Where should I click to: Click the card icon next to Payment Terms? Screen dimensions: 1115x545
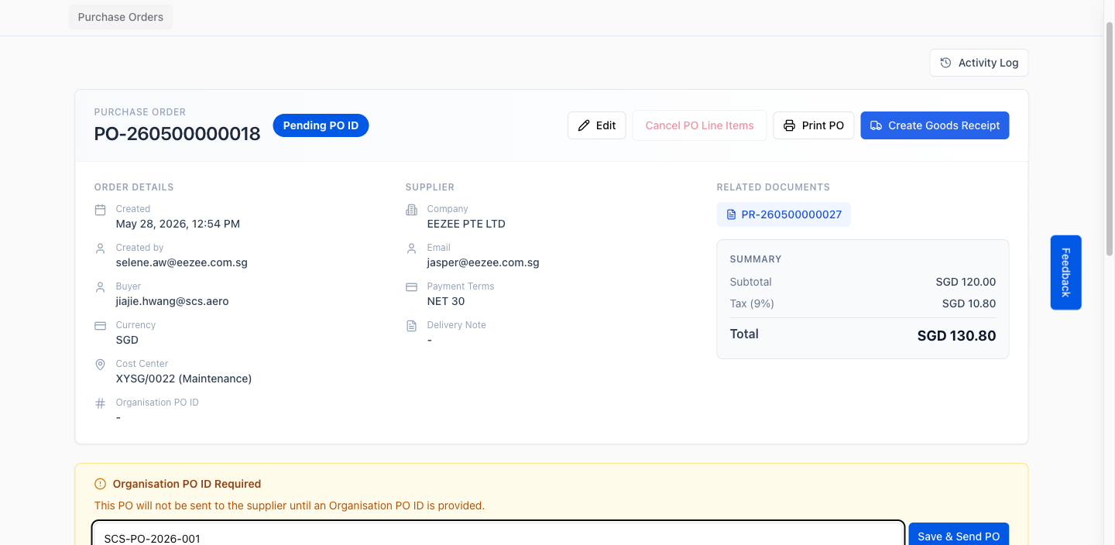coord(411,287)
